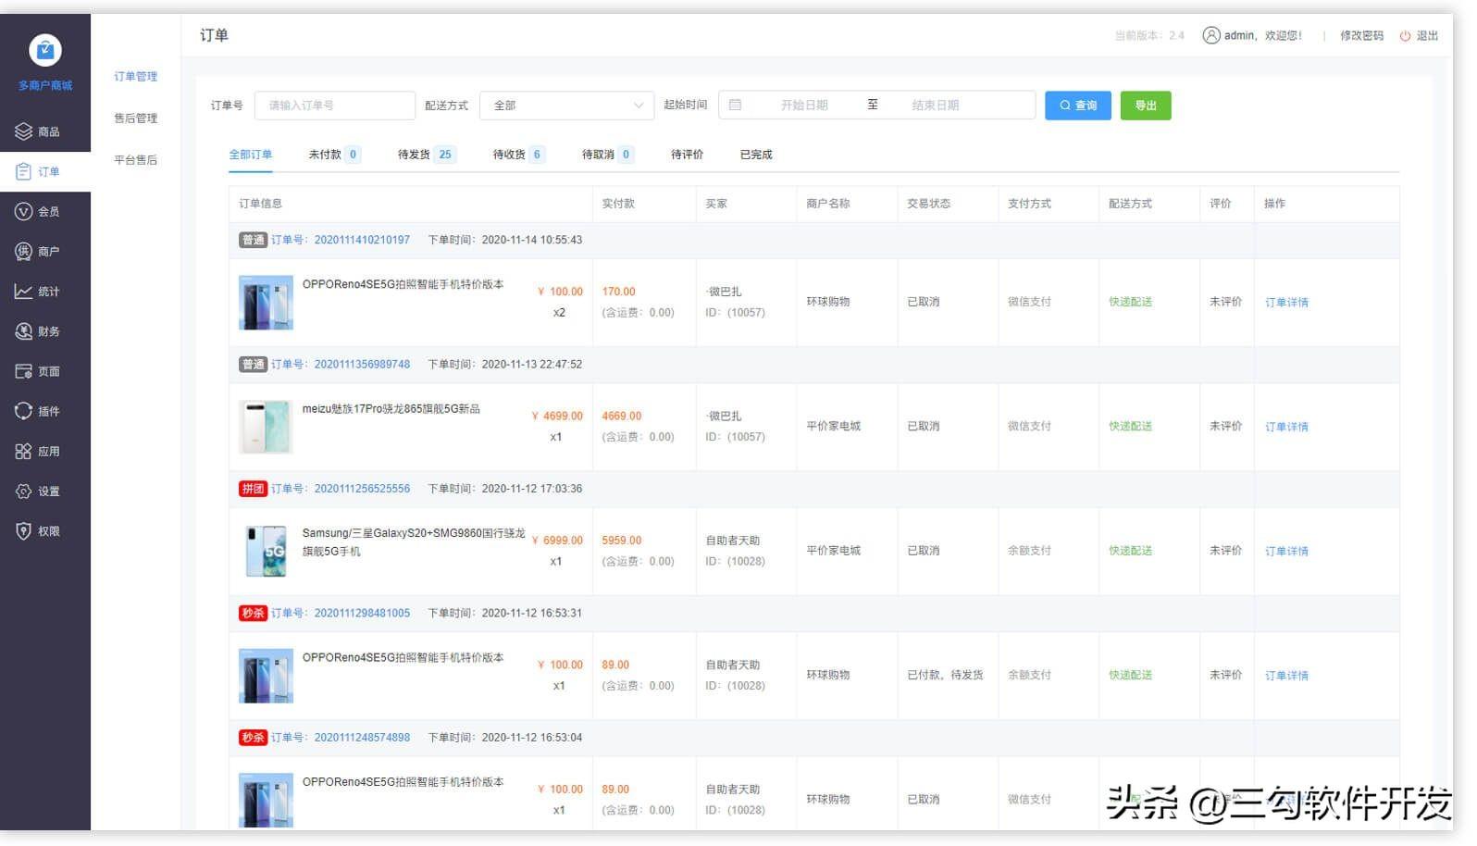
Task: Open the 权限 permissions shield icon
Action: (24, 531)
